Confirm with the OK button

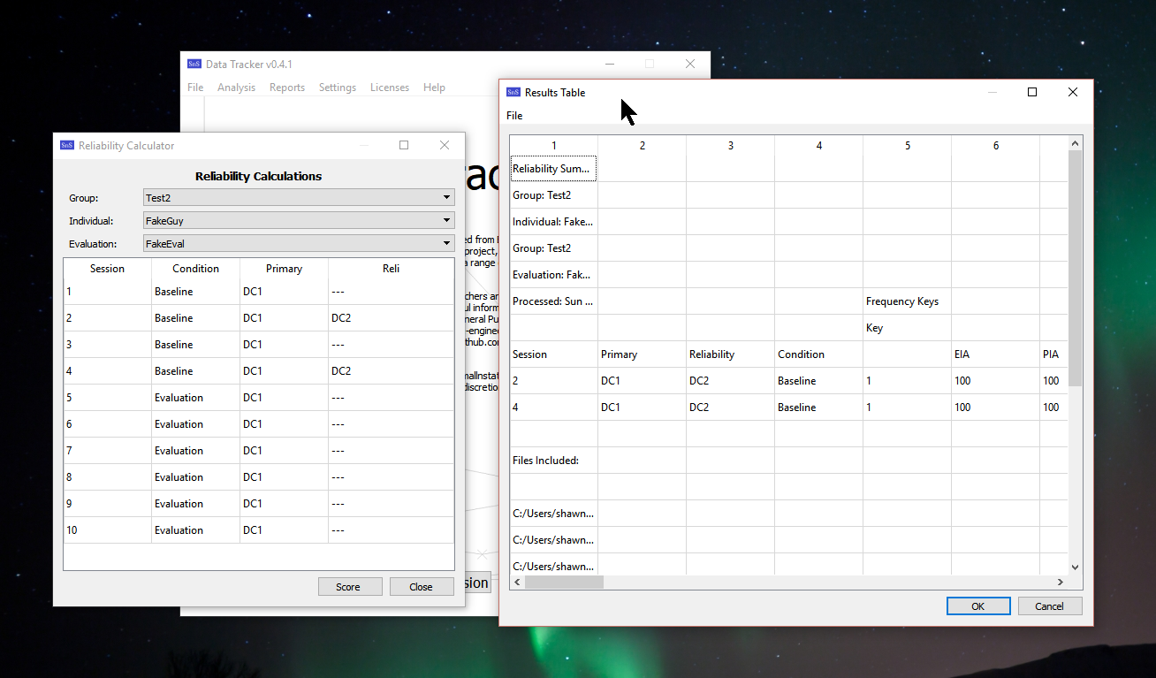click(978, 606)
